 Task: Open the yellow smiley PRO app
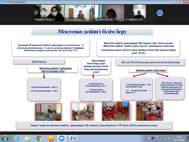tap(51, 138)
